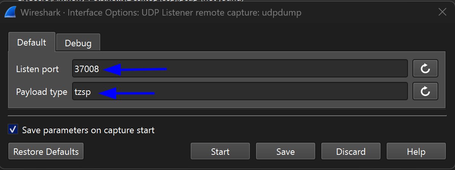Click the Wireshark shark fin icon

pyautogui.click(x=10, y=12)
